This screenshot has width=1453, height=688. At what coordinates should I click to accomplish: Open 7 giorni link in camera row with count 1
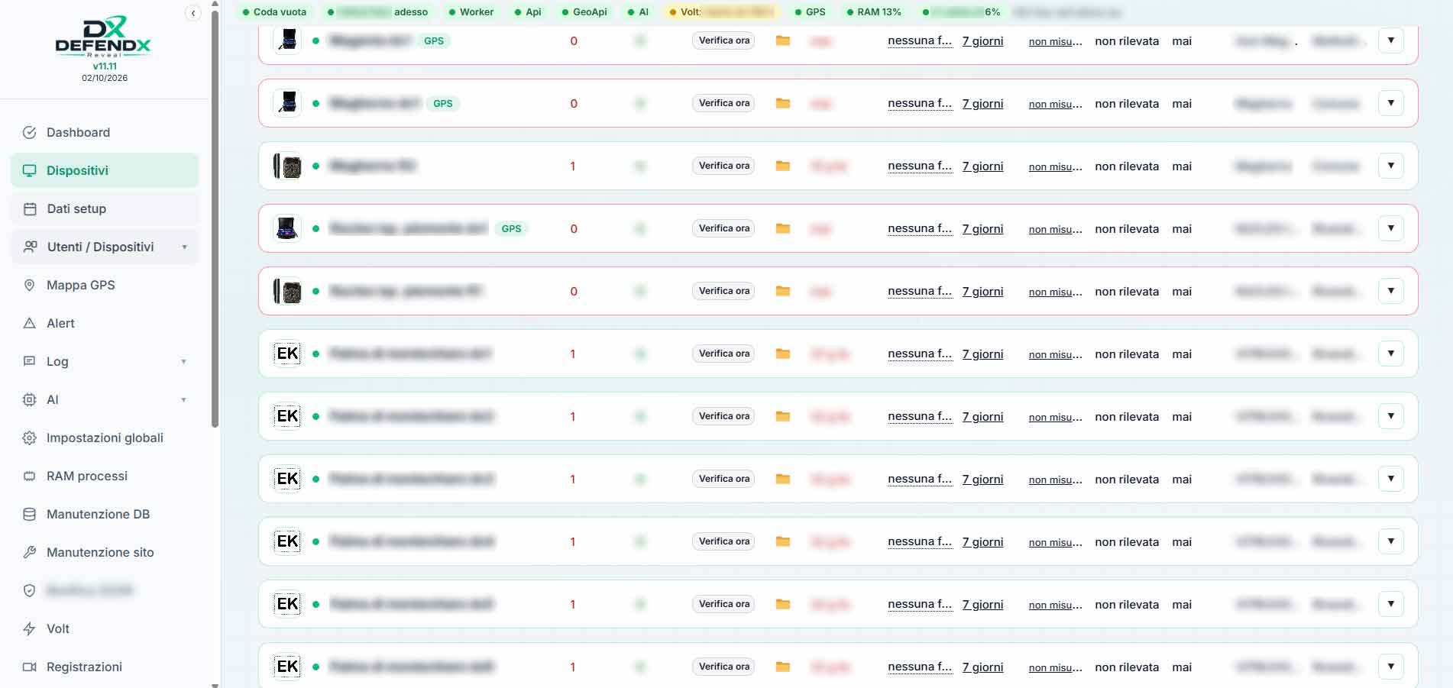982,166
